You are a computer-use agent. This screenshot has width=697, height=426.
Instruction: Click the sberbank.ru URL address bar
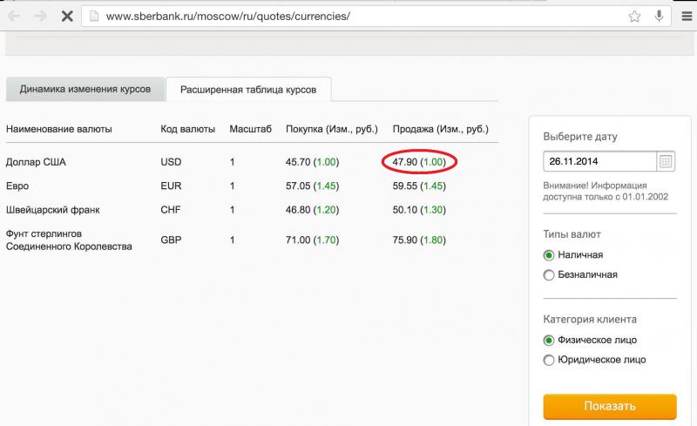(x=348, y=17)
